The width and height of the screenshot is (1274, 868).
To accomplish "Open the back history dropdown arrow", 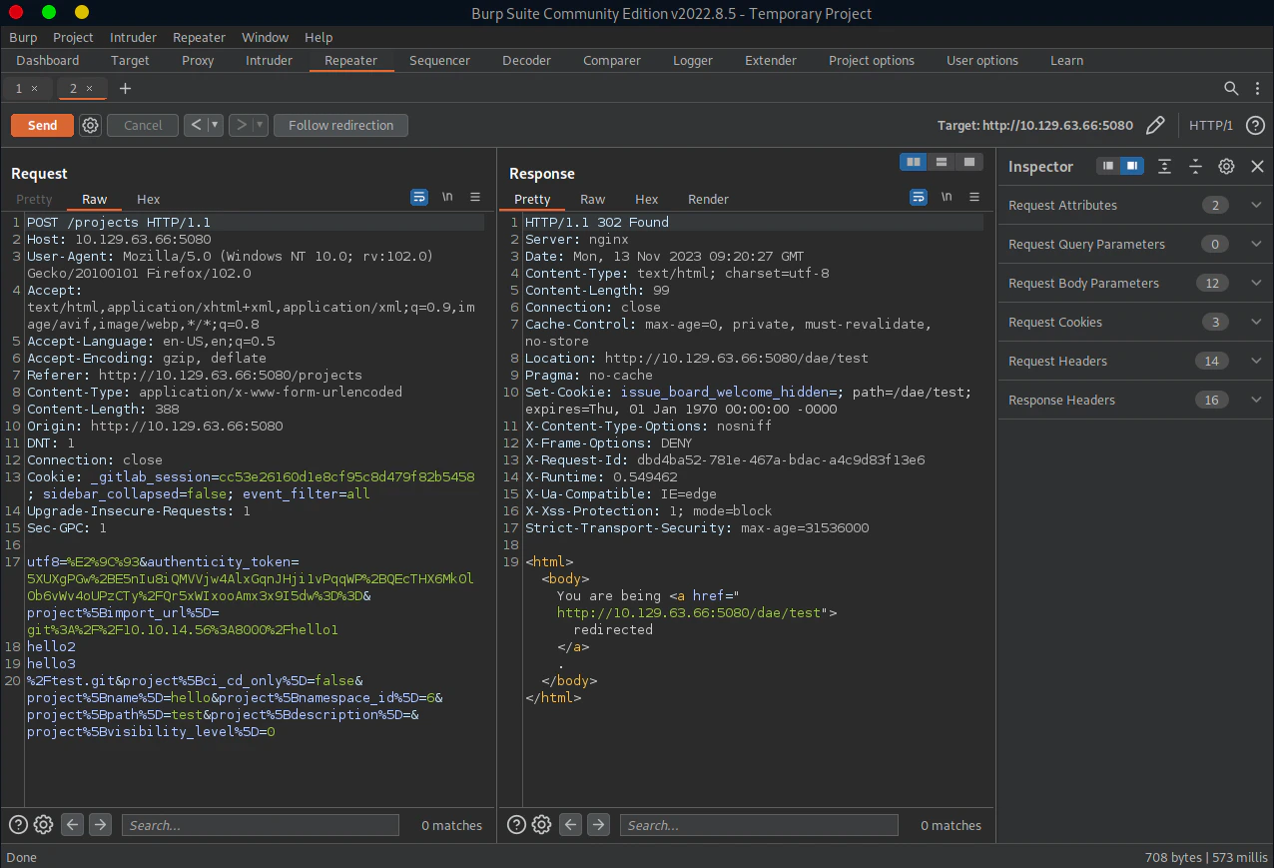I will [x=215, y=125].
